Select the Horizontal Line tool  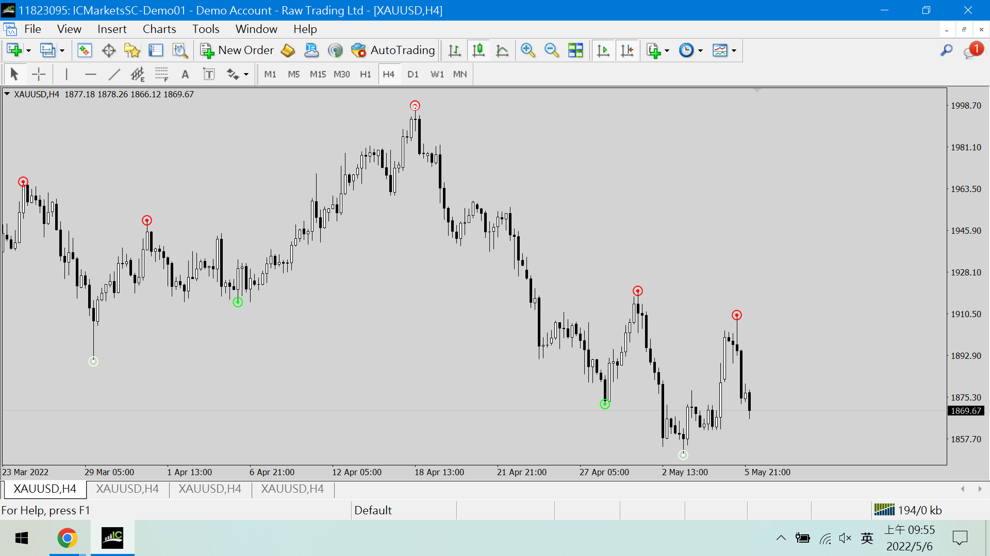click(91, 75)
